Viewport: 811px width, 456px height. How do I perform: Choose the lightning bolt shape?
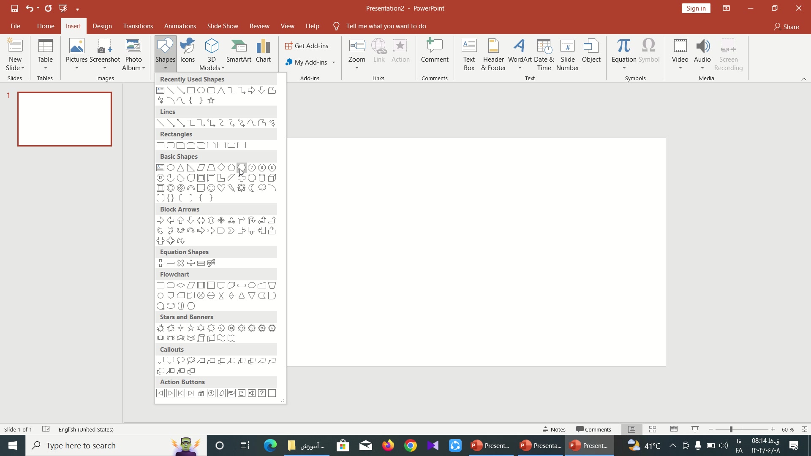[231, 188]
